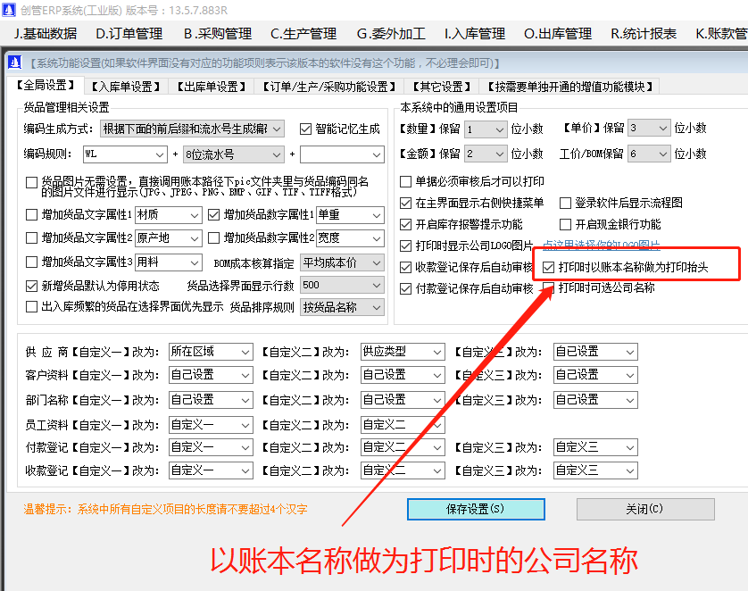Click the 保存设置 button

click(475, 509)
